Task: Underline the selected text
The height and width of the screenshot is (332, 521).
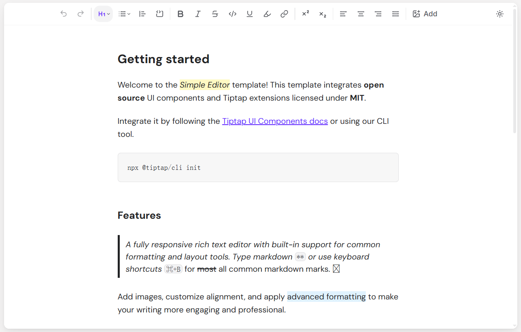Action: tap(250, 14)
